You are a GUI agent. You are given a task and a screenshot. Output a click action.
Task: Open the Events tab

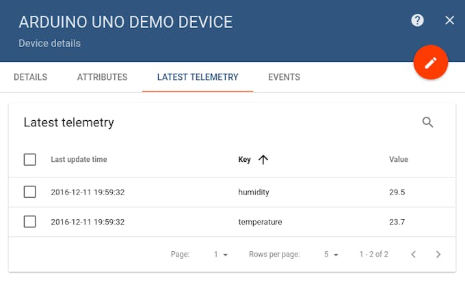284,77
